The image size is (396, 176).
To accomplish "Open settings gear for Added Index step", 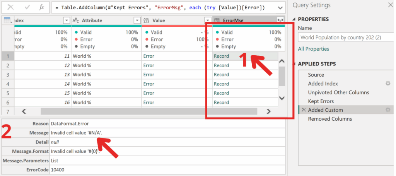I will tap(388, 84).
